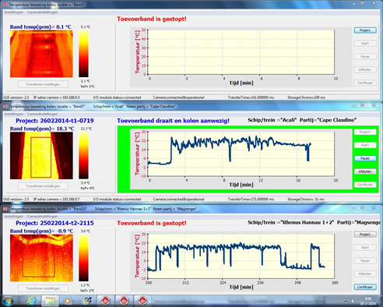
Task: Open Instellingen menu in Band7 window
Action: 13,114
